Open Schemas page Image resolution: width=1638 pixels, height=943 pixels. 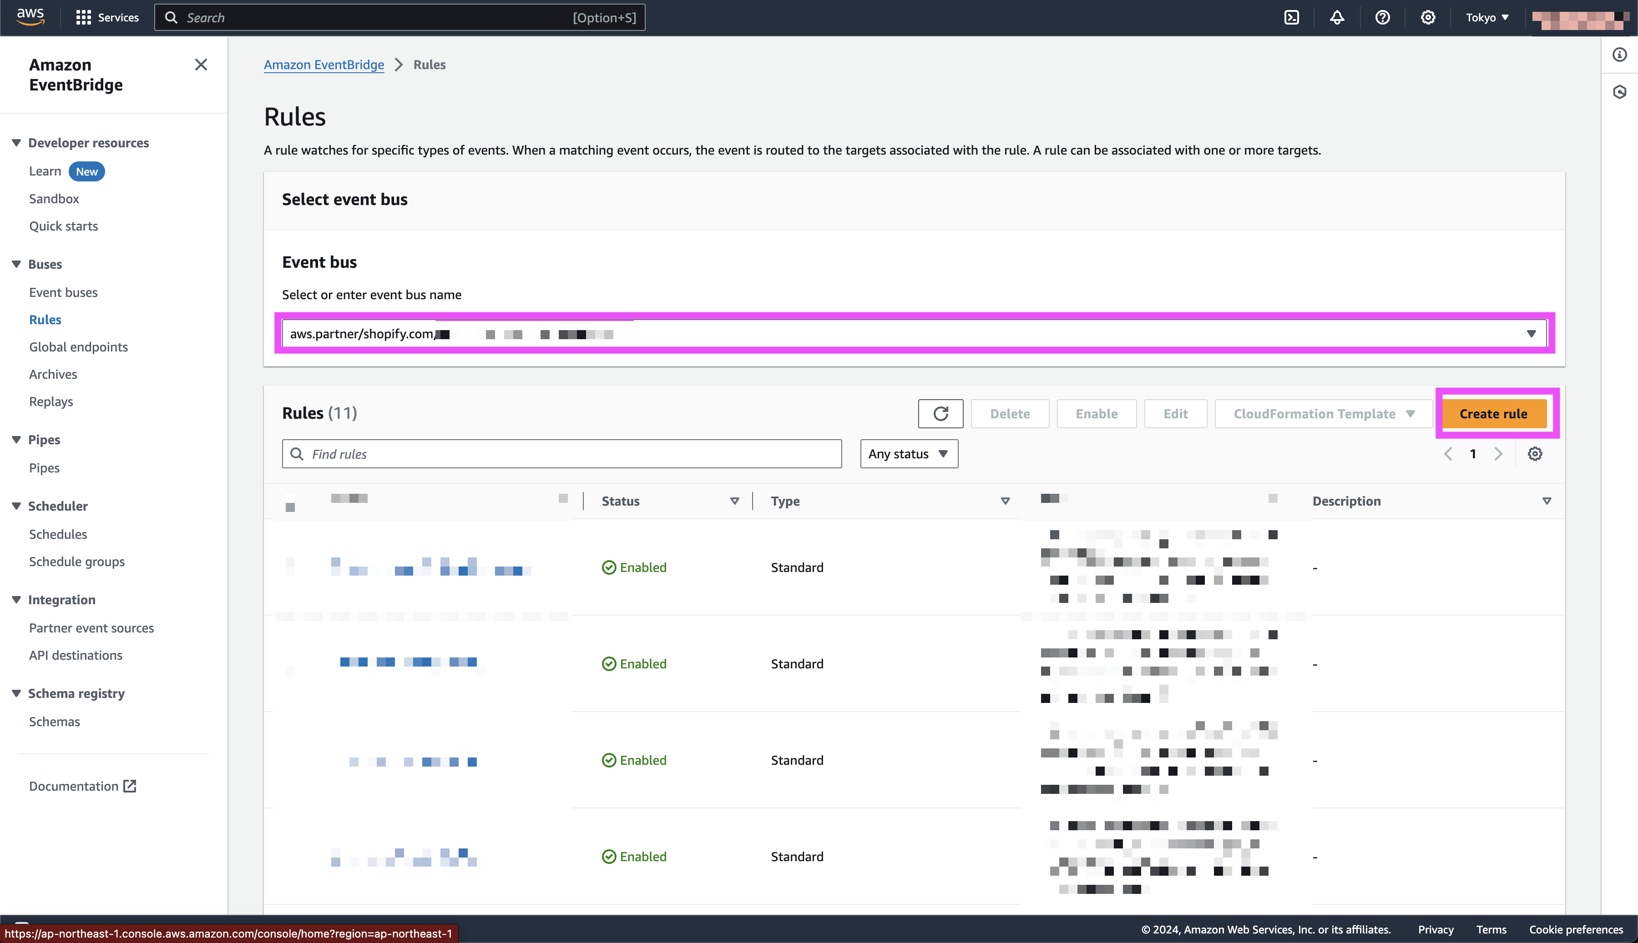tap(55, 722)
